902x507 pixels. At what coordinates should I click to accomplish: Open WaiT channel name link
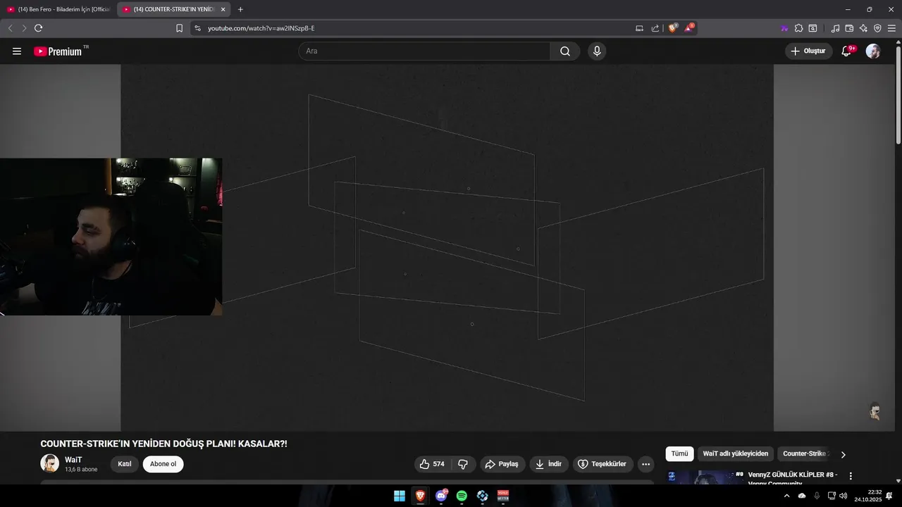coord(73,460)
